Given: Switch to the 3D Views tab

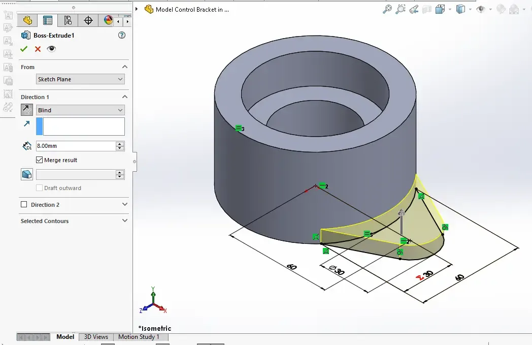Looking at the screenshot, I should point(96,336).
